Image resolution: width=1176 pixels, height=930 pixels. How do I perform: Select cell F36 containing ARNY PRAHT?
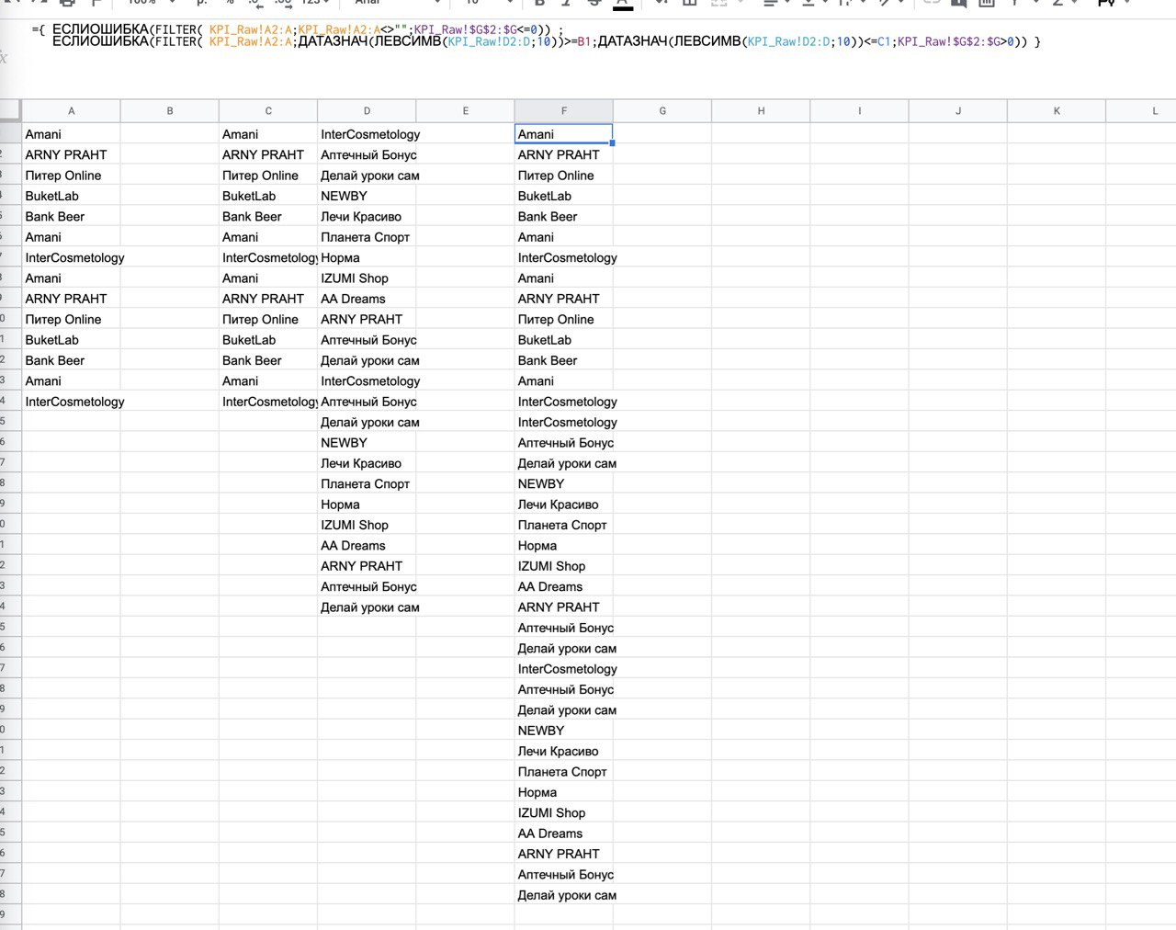pos(564,854)
